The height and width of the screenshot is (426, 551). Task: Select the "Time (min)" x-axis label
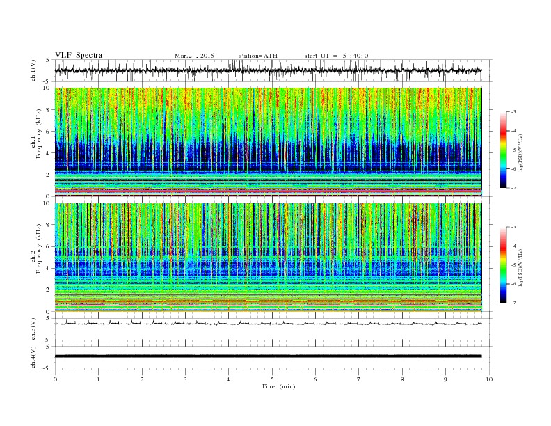click(x=278, y=386)
